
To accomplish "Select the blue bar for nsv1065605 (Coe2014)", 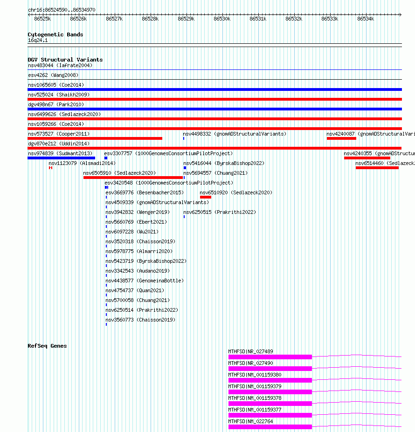I will click(214, 89).
